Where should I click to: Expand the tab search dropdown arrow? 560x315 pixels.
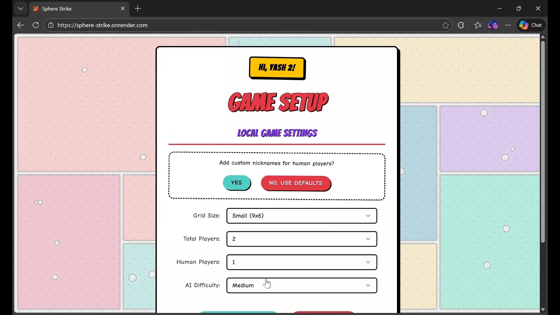click(x=20, y=9)
